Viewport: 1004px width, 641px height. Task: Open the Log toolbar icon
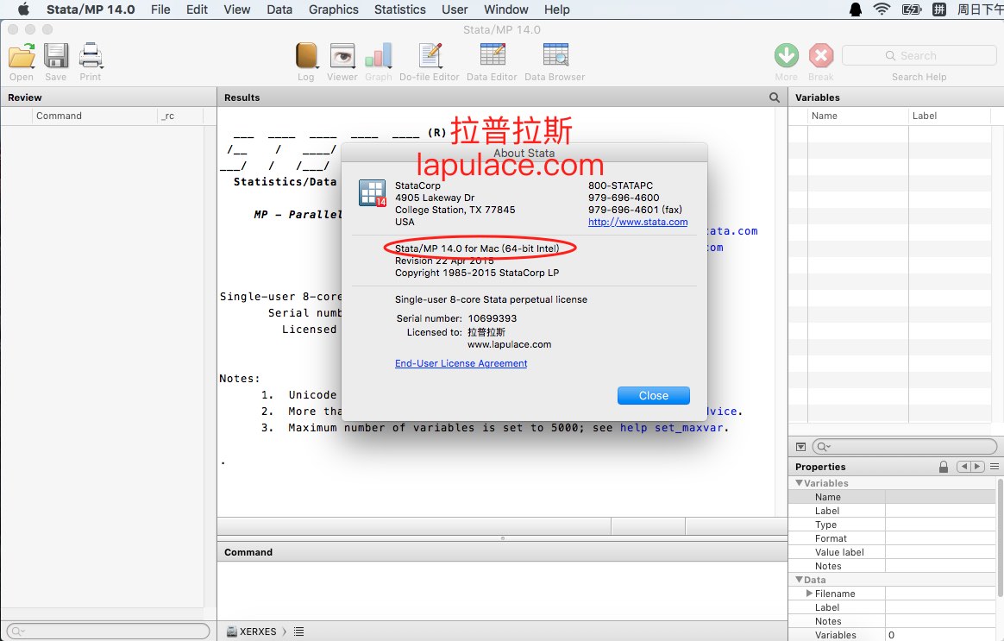pos(306,56)
